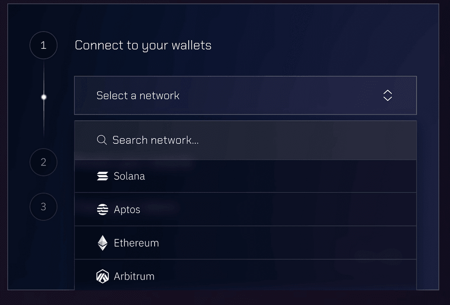Click the glowing progress dot marker
Screen dimensions: 450x305
pyautogui.click(x=44, y=97)
